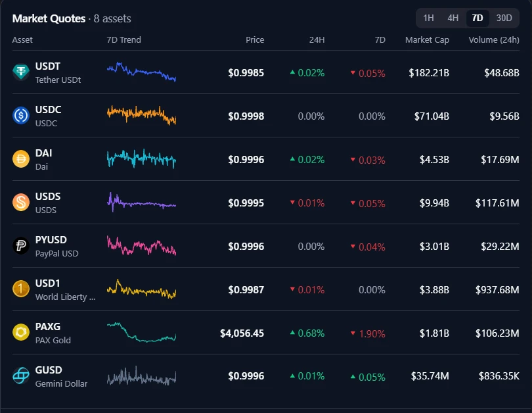Click the USD1 volume $937.68M
Image resolution: width=532 pixels, height=413 pixels.
pos(497,290)
